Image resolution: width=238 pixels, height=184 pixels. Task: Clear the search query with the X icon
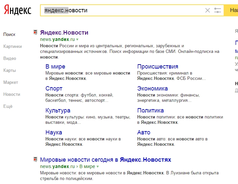pos(208,10)
